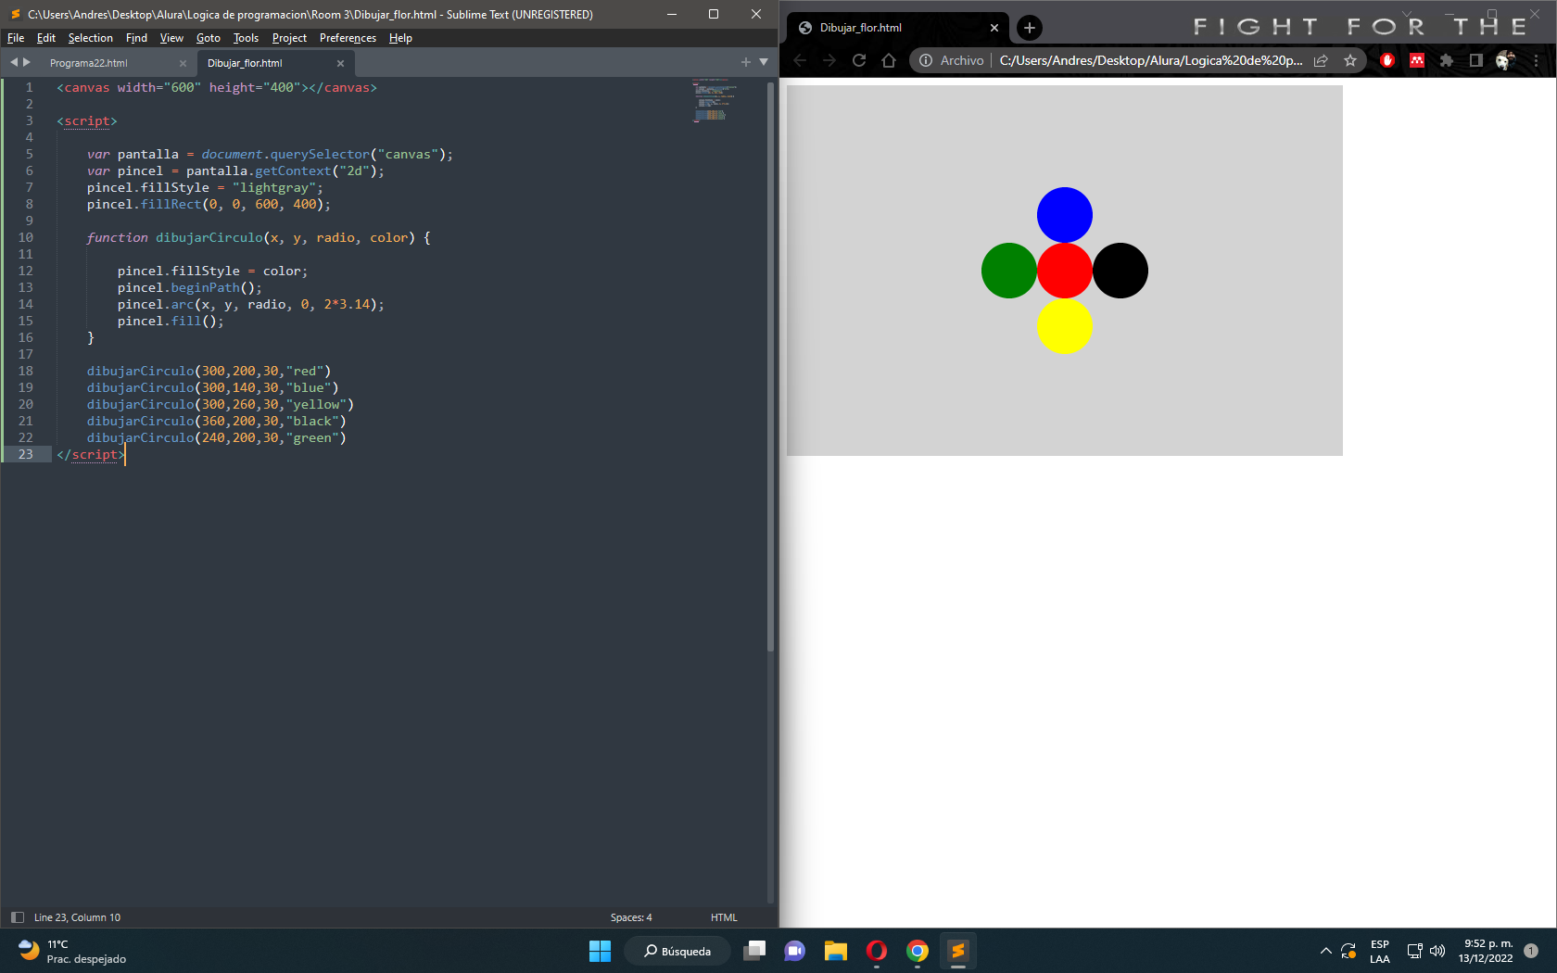Open the Goto menu
1557x973 pixels.
[x=209, y=38]
